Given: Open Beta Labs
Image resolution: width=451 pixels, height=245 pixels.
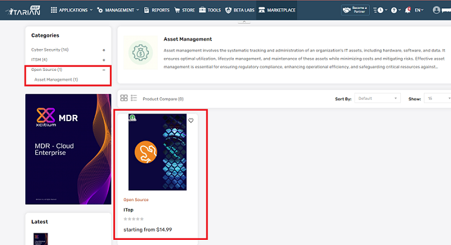Looking at the screenshot, I should (x=240, y=10).
